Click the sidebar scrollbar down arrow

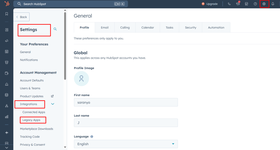65,147
